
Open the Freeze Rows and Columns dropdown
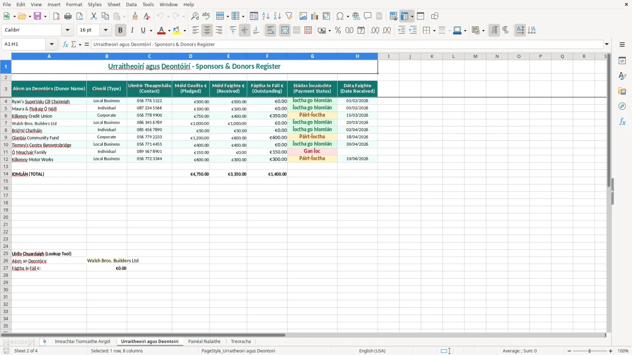click(x=412, y=16)
